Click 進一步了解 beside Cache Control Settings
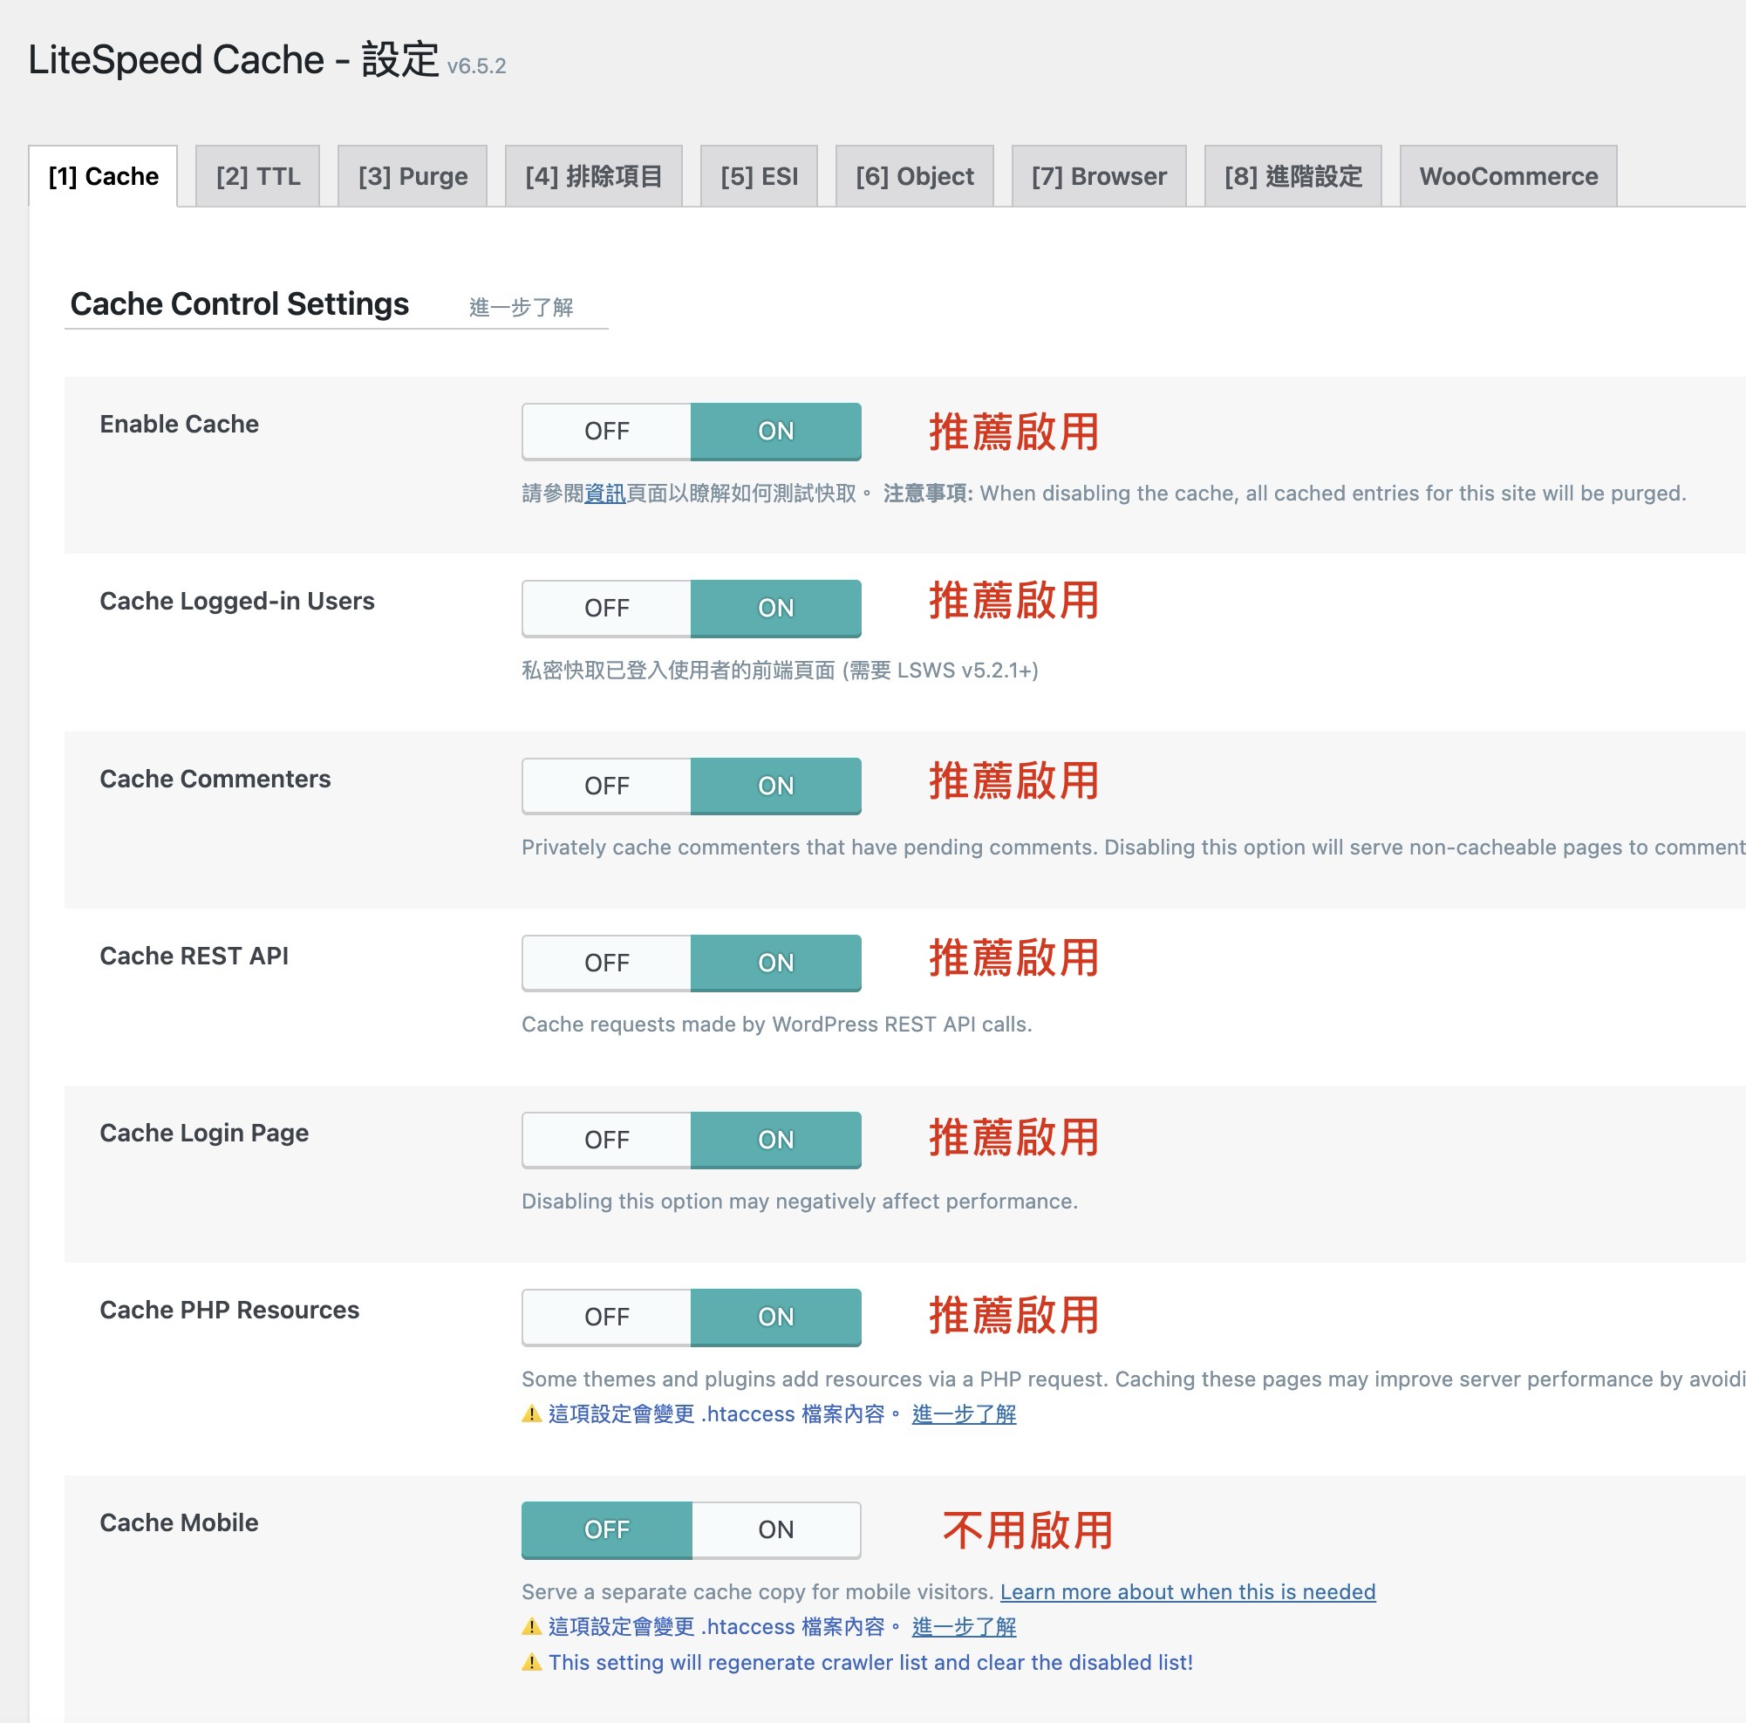1746x1723 pixels. [521, 307]
